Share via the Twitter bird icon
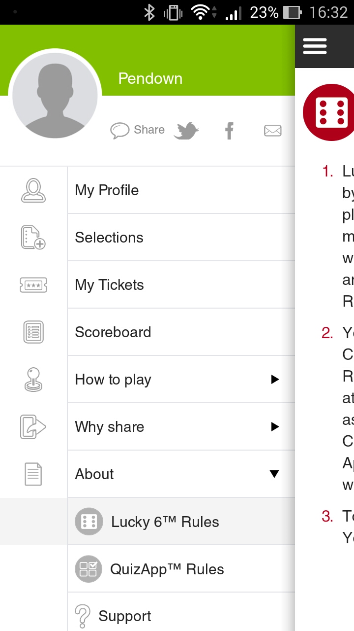The image size is (354, 631). point(186,131)
